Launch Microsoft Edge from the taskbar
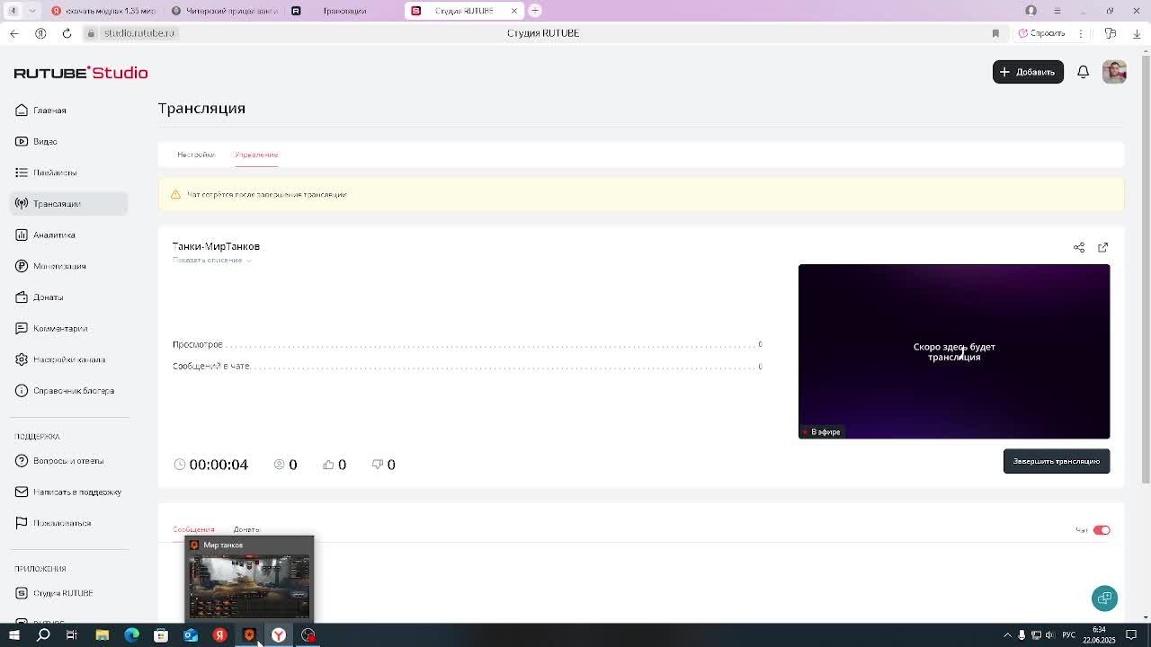1151x647 pixels. 132,635
